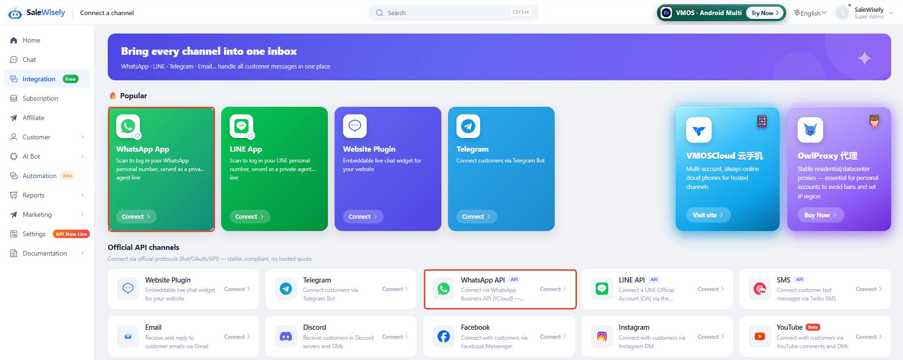Click Connect on LINE App card

249,216
